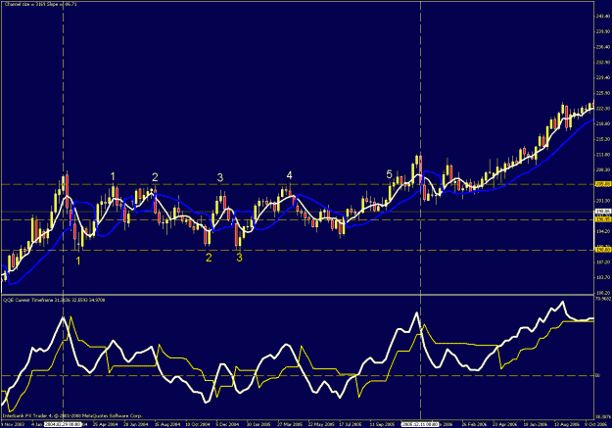This screenshot has height=428, width=612.
Task: Click the Channel size and Slope text
Action: [x=40, y=4]
